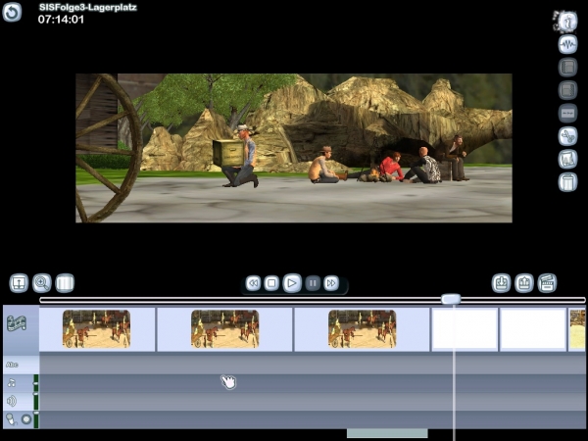
Task: Click the copy clip pages icon
Action: tap(567, 159)
